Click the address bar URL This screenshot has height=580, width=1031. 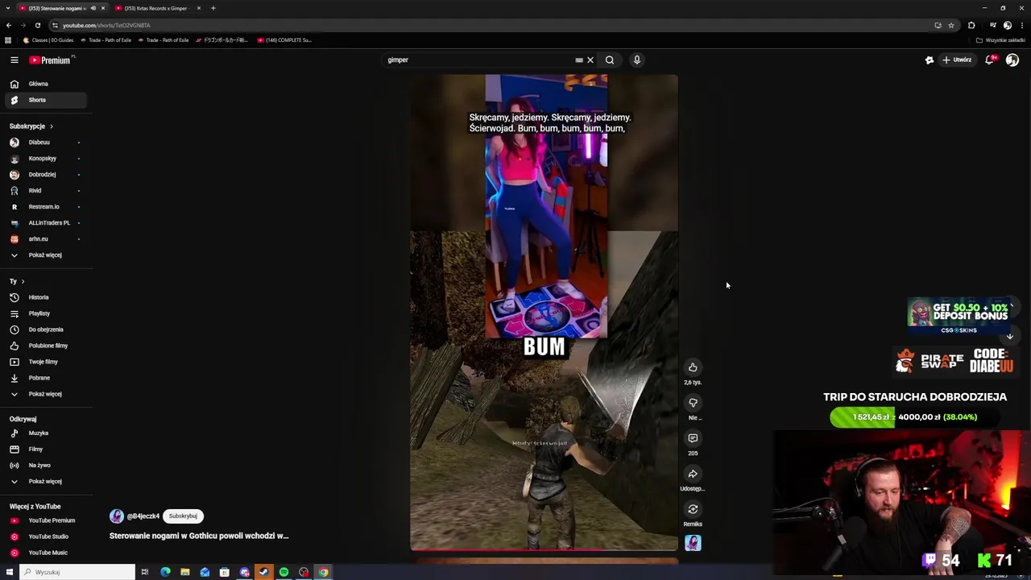(x=106, y=25)
